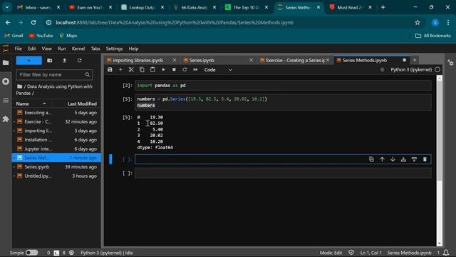Open the Extension Manager puzzle icon
This screenshot has height=257, width=456.
(x=6, y=119)
